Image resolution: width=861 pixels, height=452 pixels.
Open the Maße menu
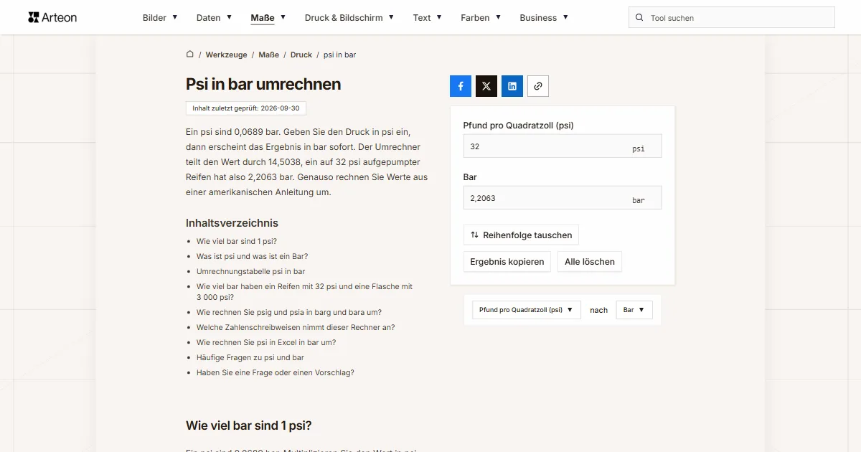[268, 18]
